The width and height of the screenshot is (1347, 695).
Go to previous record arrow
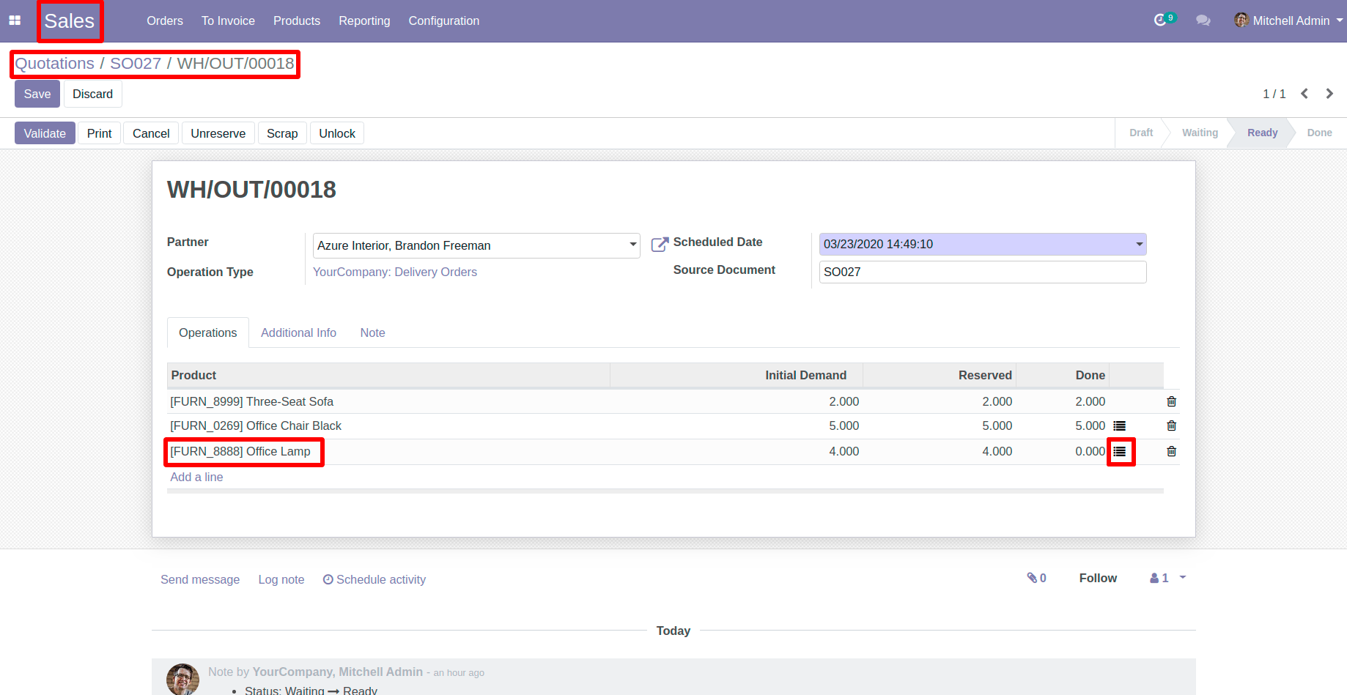[x=1304, y=94]
